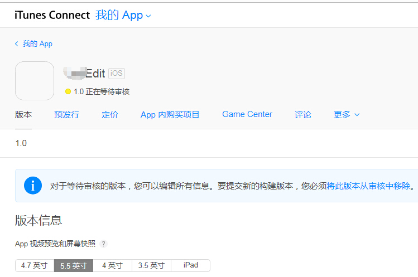Select 4 英寸 screenshot size

113,265
